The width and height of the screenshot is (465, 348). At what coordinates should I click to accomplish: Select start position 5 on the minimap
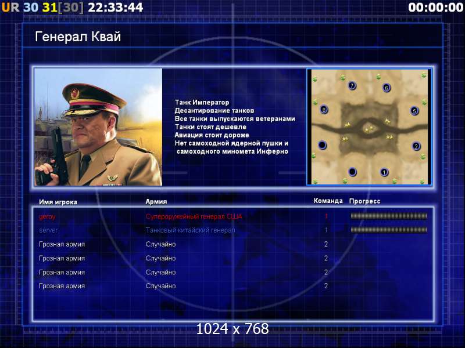[414, 111]
